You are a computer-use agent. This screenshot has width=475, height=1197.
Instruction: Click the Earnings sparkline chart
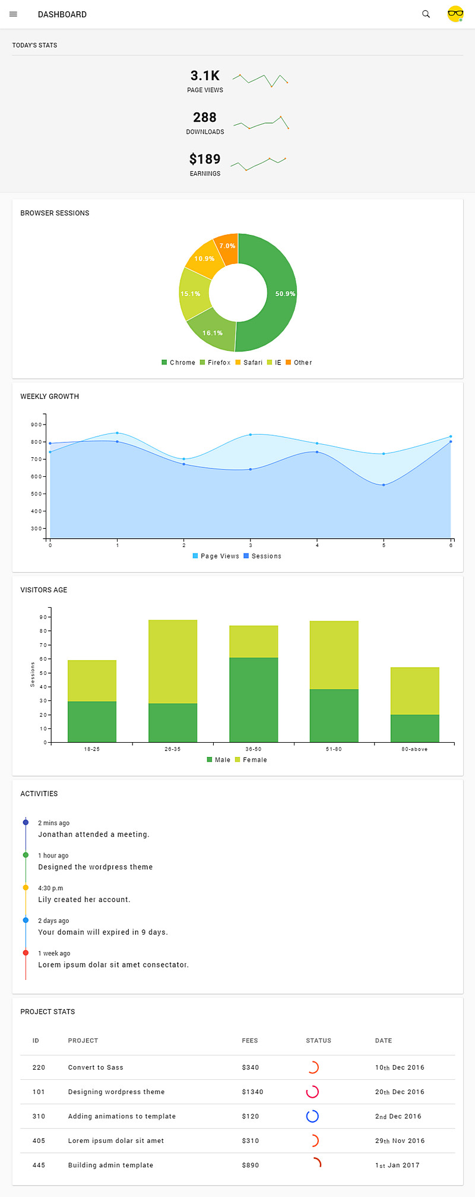[x=258, y=163]
